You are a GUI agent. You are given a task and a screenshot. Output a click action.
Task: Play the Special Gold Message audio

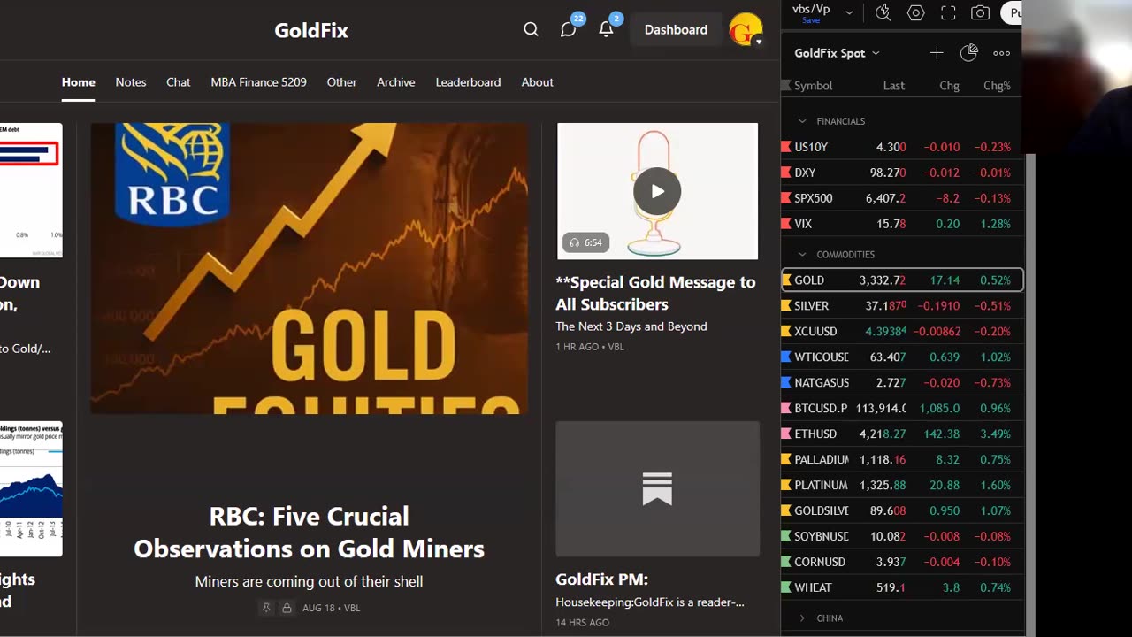[657, 191]
